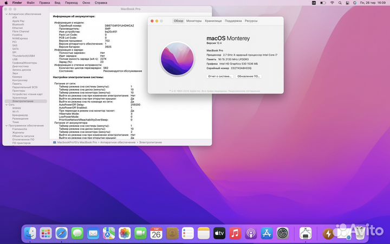390x244 pixels.
Task: Open Launchpad in the Dock
Action: 45,234
